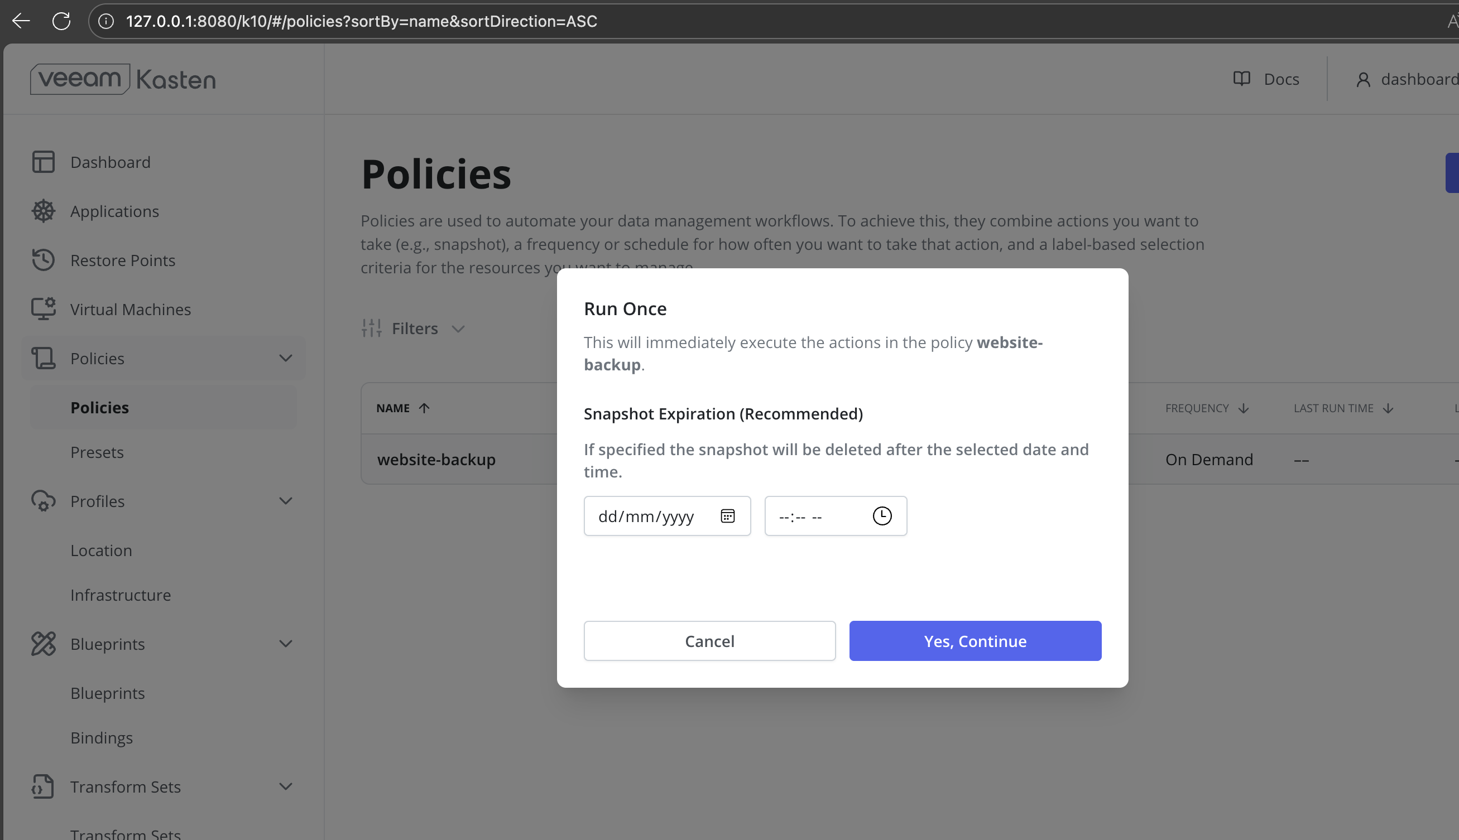Collapse the Profiles section chevron
This screenshot has width=1459, height=840.
(x=286, y=501)
